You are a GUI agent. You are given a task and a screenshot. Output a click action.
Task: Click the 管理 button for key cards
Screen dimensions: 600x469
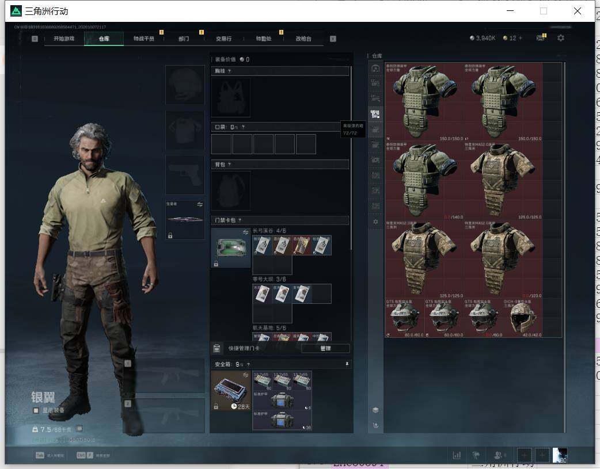tap(325, 348)
